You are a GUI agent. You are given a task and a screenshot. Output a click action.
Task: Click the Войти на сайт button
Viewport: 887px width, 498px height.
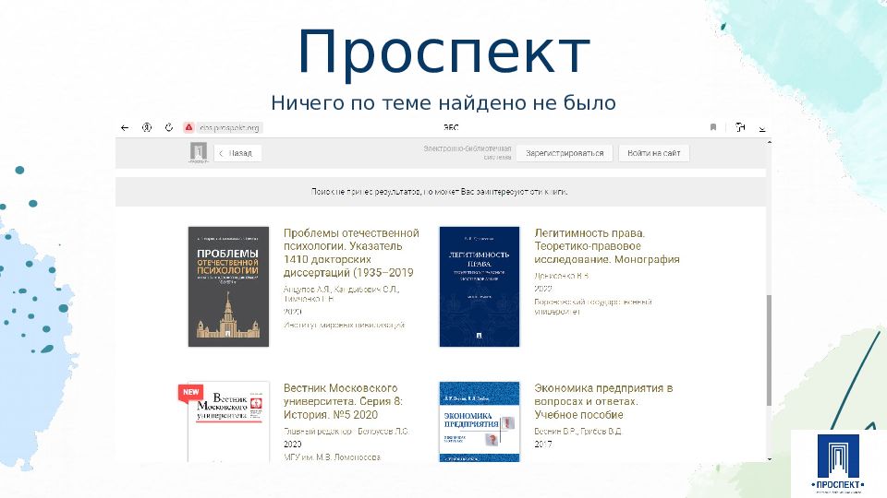coord(653,153)
